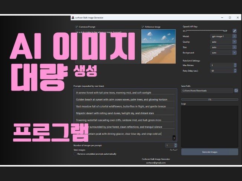Click the Max Retries value field
The height and width of the screenshot is (181, 242).
click(222, 65)
